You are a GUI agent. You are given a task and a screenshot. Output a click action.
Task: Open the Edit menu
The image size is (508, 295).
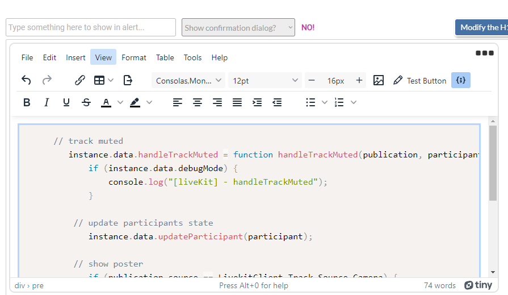click(49, 57)
